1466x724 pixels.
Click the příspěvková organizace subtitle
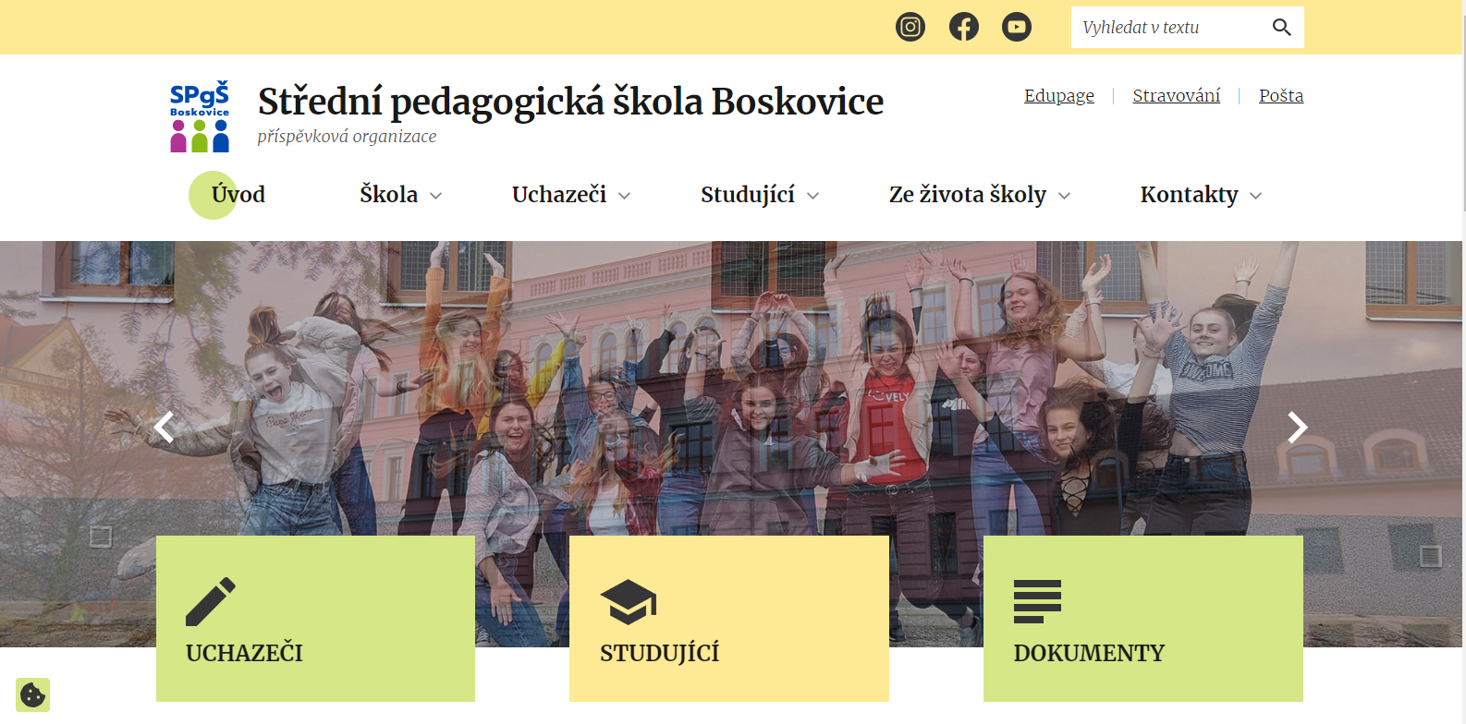point(347,137)
